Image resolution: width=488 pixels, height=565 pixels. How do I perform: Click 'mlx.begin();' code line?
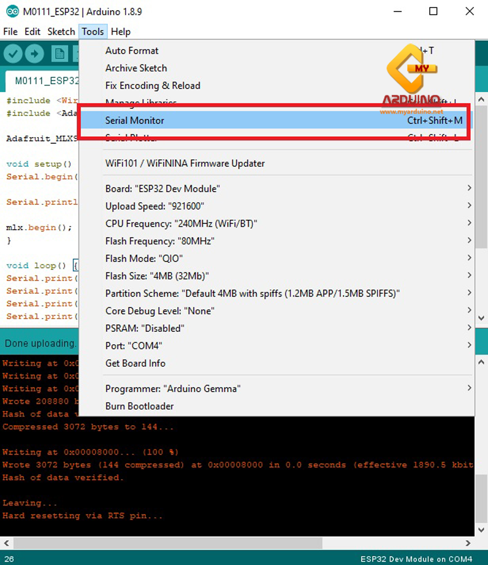[x=39, y=227]
